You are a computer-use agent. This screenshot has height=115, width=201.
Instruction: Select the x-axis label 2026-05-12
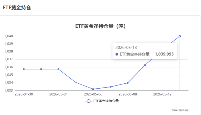(x=162, y=94)
